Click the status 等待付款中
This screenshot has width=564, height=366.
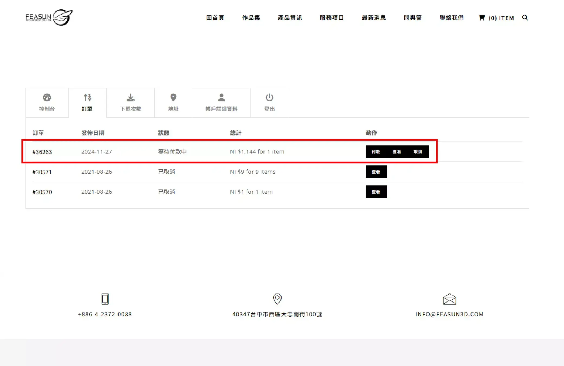point(172,152)
